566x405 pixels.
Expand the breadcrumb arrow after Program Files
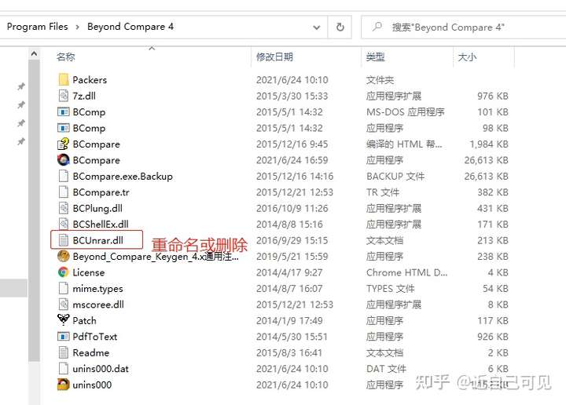click(x=77, y=27)
